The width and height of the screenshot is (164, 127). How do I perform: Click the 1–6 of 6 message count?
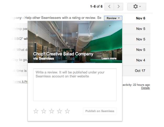click(96, 7)
